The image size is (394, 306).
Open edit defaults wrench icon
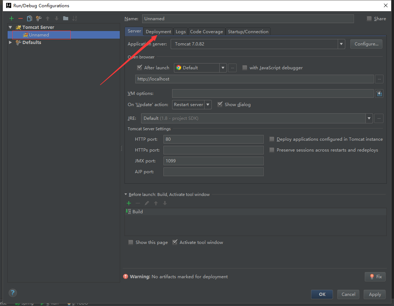(39, 18)
